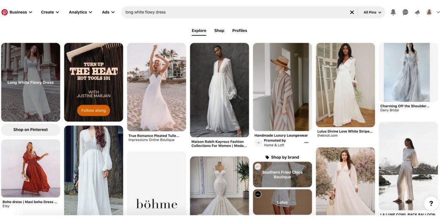Click the 'True Romance Pleated Tulle...' title
Screen dimensions: 440x220
(154, 136)
